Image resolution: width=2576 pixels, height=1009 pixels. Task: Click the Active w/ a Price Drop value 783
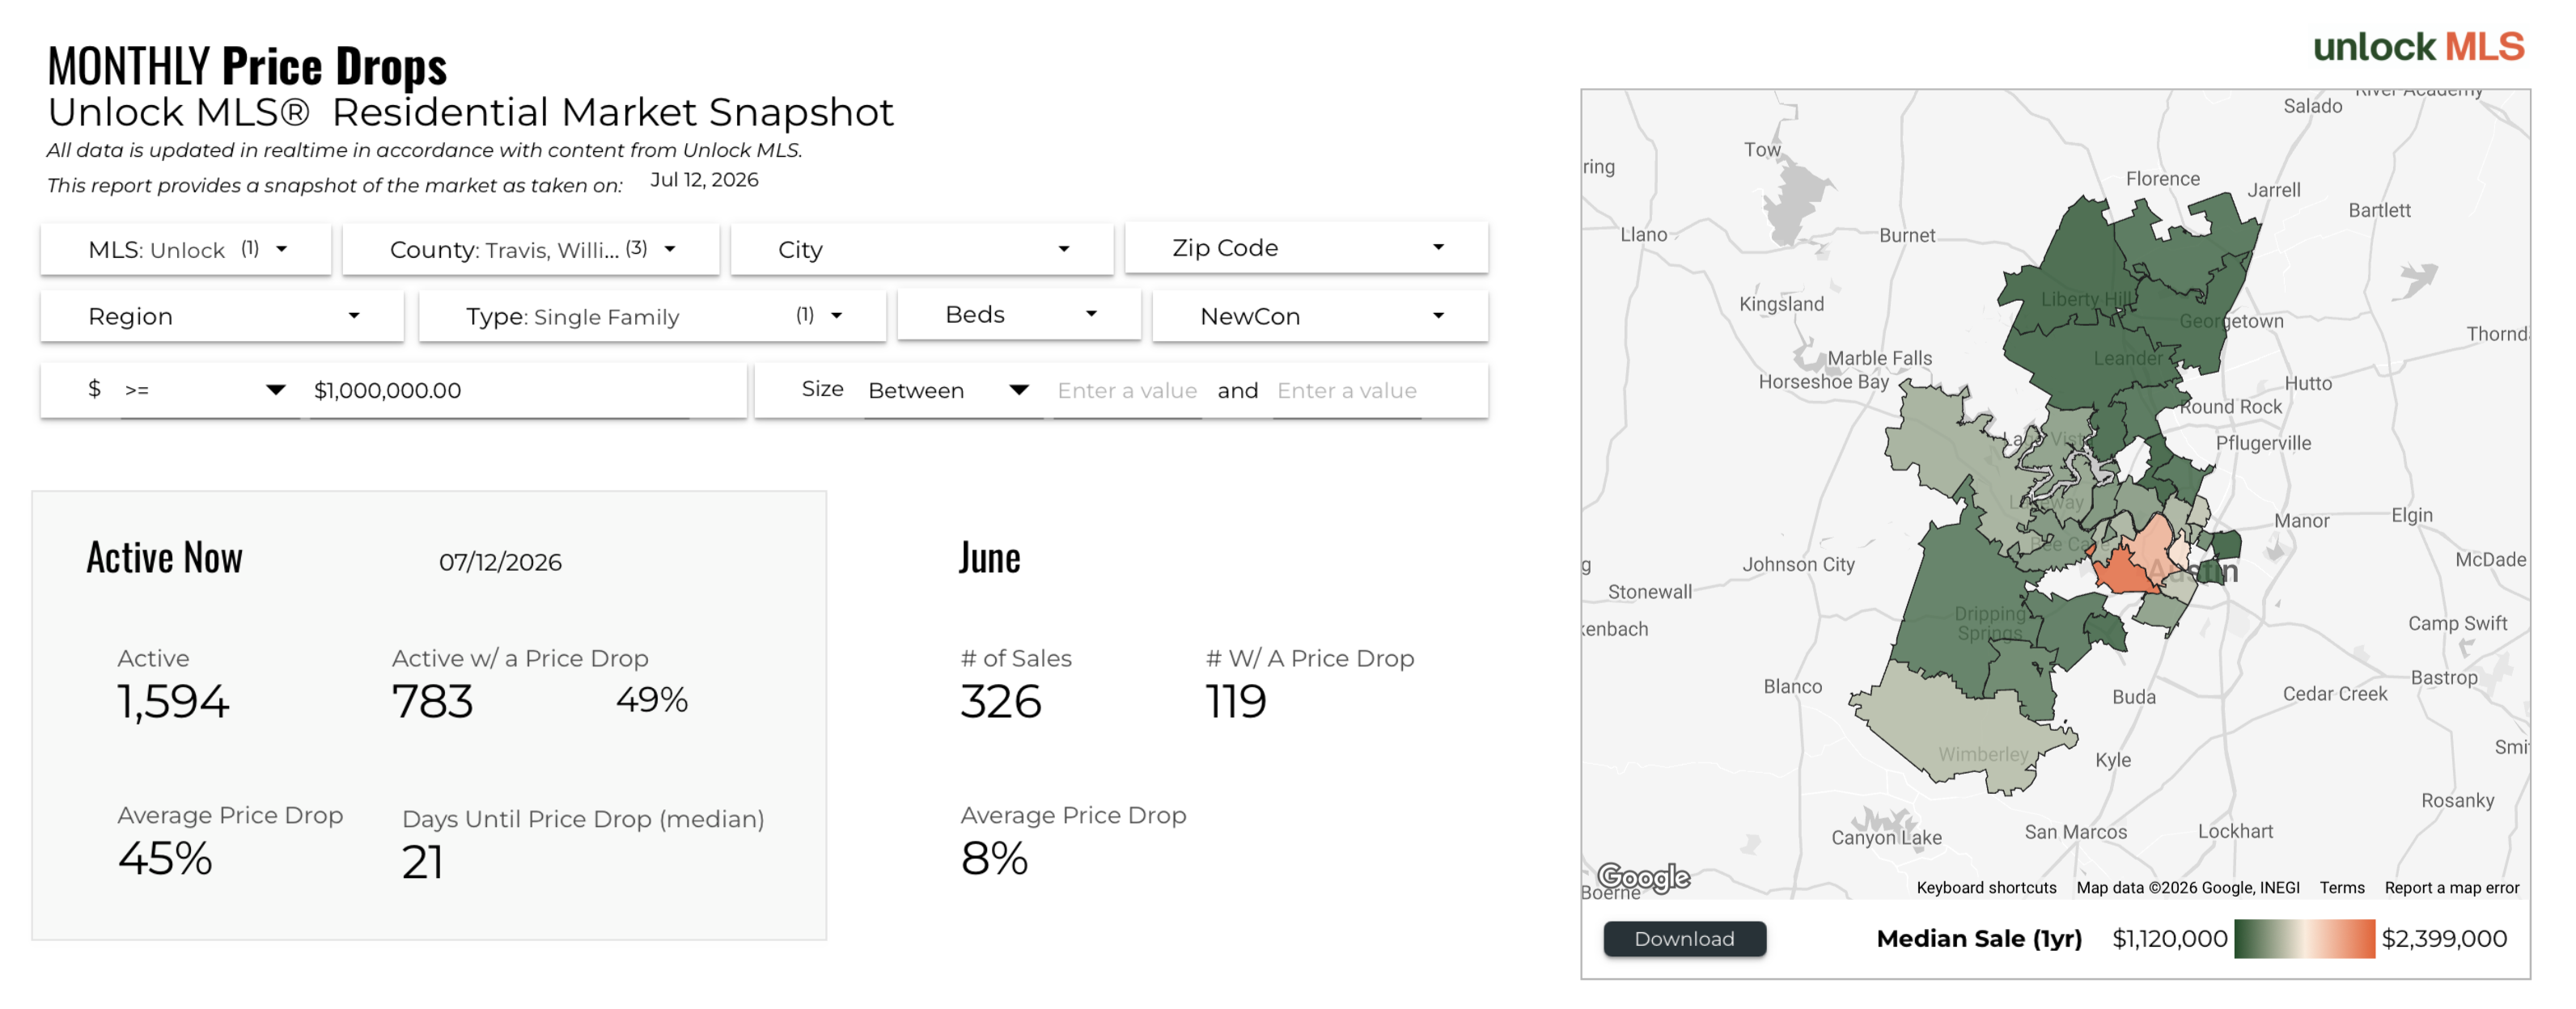pyautogui.click(x=432, y=700)
